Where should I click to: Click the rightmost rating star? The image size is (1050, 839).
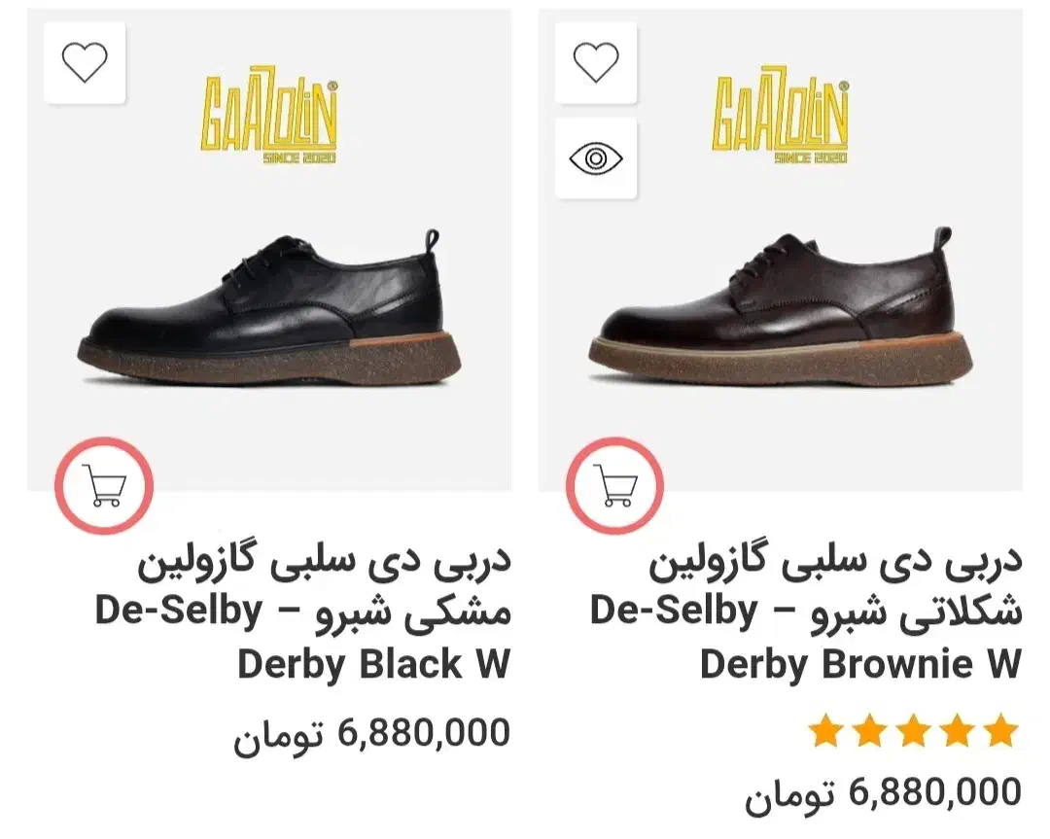pos(1001,731)
